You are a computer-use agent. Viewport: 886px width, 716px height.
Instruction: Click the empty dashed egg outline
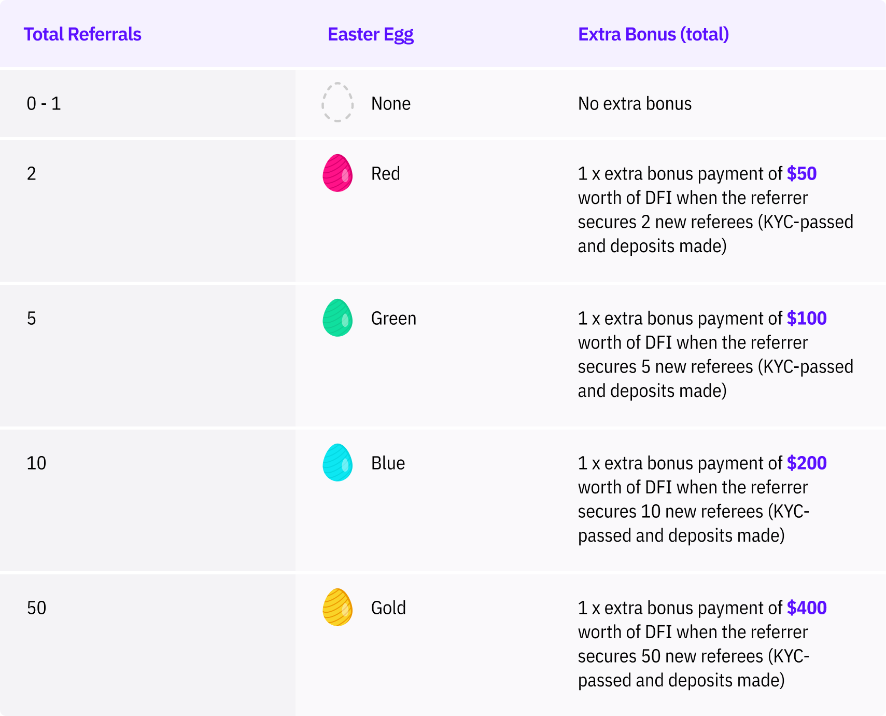(x=337, y=103)
